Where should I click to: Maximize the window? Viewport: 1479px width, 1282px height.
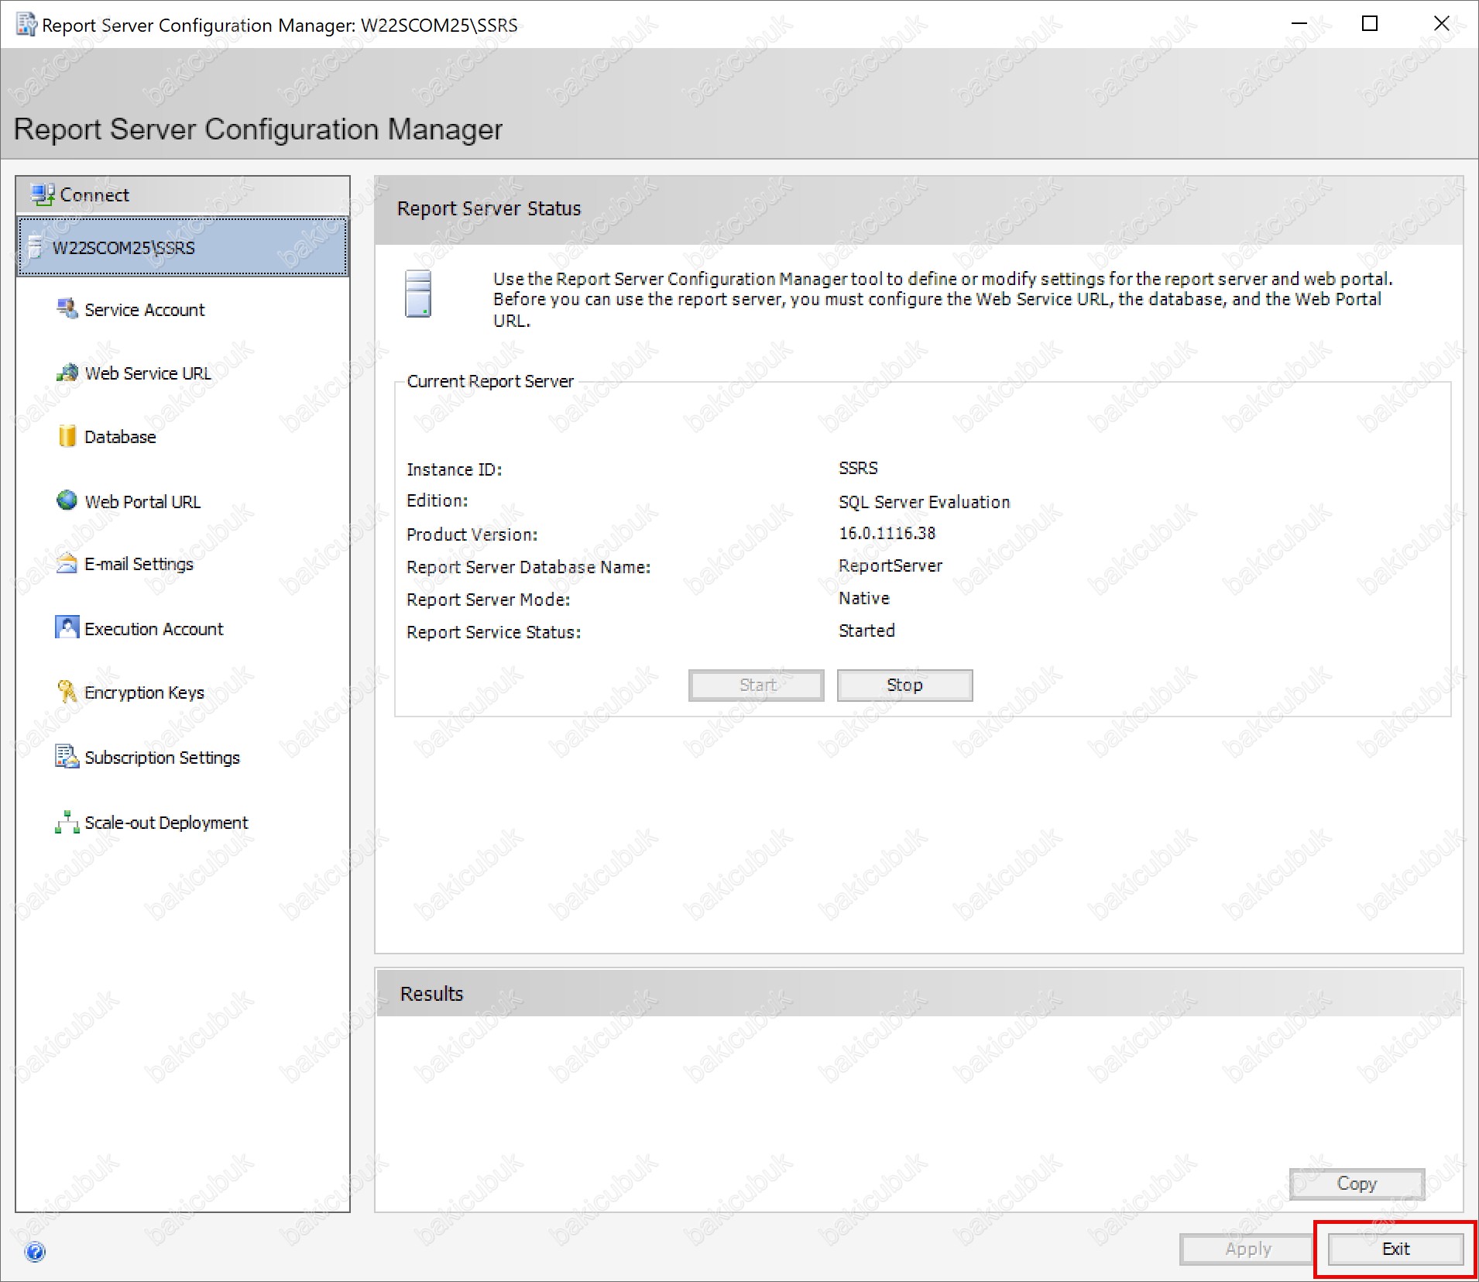(x=1370, y=24)
